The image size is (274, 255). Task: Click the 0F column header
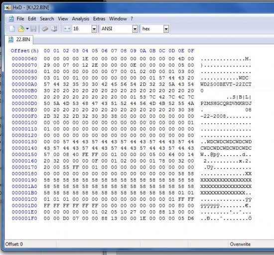191,51
